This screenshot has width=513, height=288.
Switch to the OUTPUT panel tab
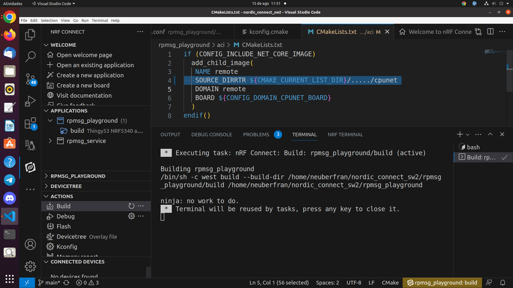coord(170,134)
